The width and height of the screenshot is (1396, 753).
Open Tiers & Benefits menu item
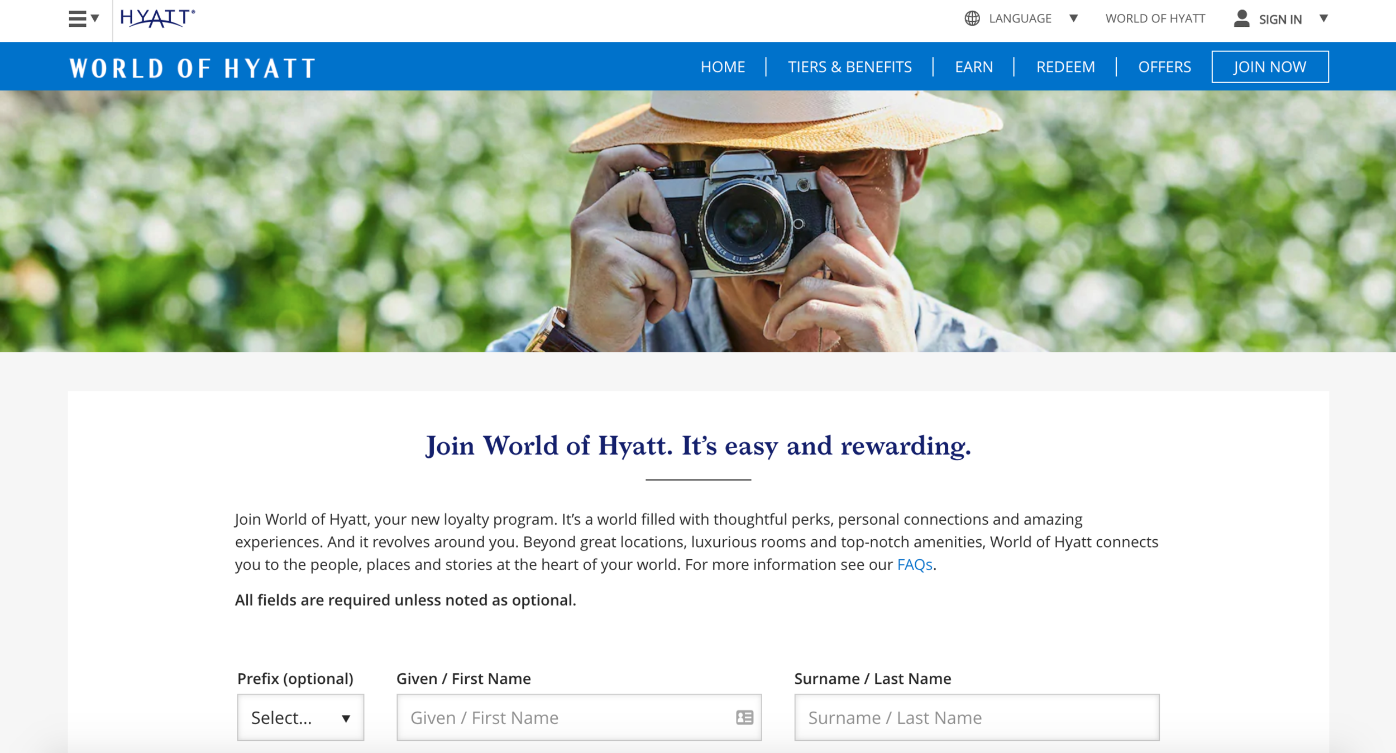(849, 67)
